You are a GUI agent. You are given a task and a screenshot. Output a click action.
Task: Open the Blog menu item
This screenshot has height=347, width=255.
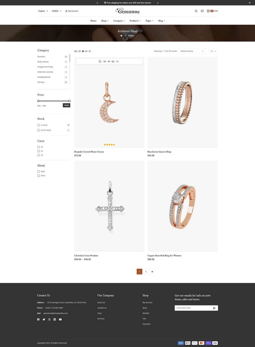point(162,21)
